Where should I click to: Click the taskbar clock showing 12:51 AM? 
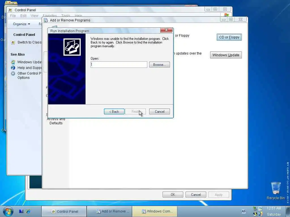(274, 208)
